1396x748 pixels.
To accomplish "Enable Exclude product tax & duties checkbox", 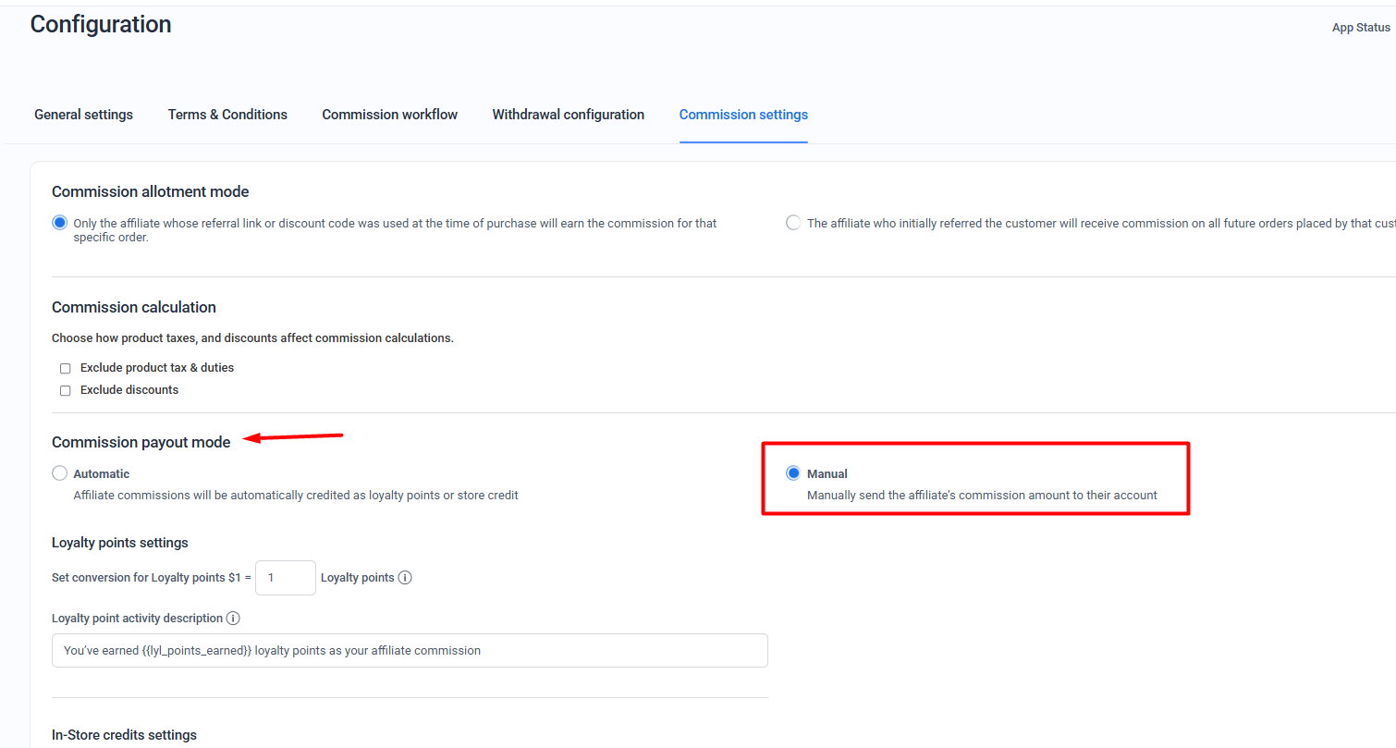I will (66, 368).
